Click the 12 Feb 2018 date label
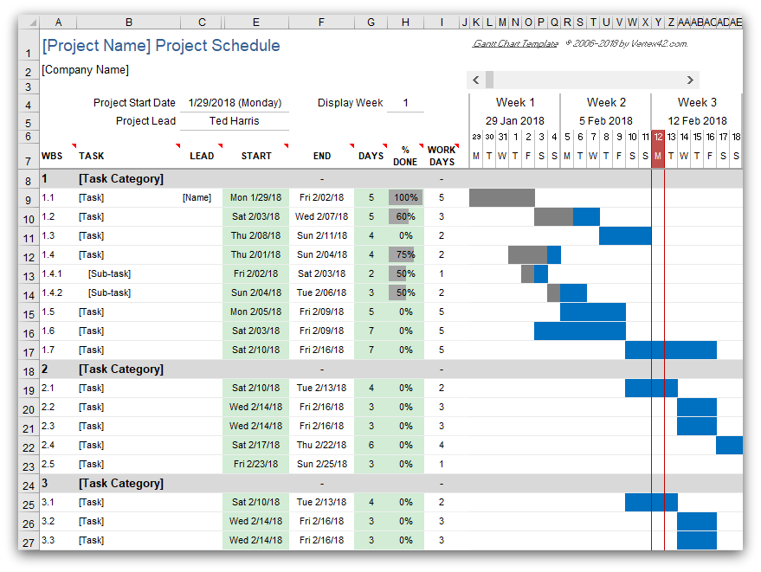Viewport: 761px width, 572px height. 697,121
